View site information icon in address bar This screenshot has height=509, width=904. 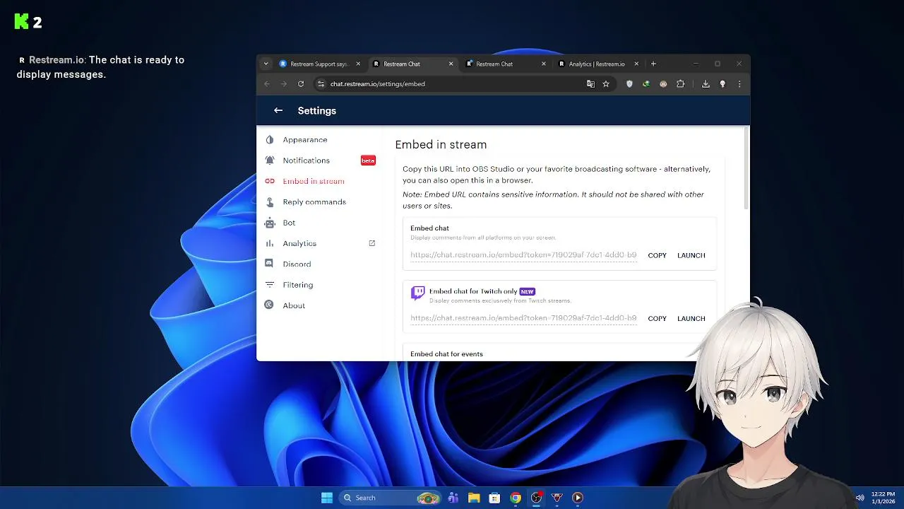click(321, 83)
